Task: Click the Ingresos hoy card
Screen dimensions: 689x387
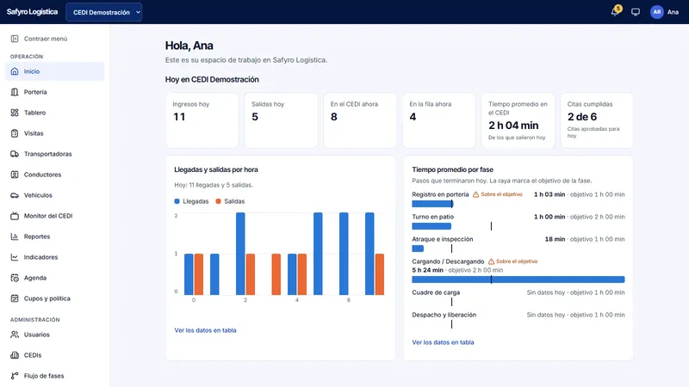Action: pyautogui.click(x=202, y=120)
